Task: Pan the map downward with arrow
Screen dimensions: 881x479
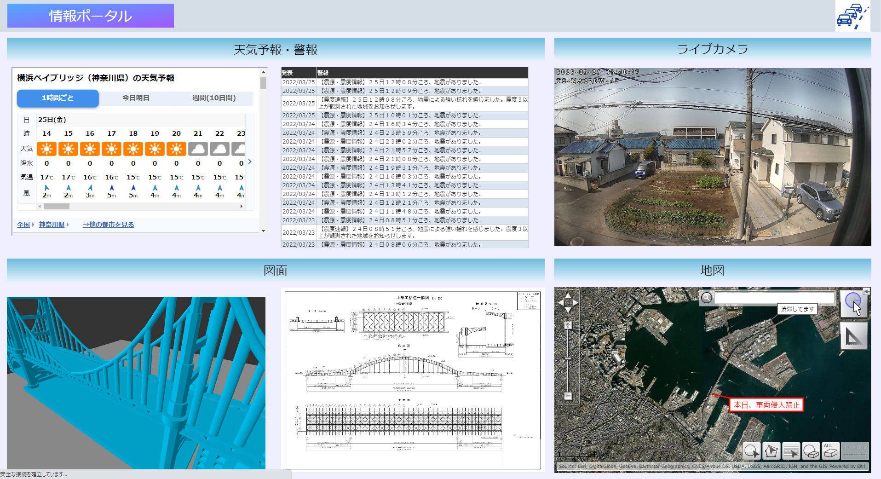Action: click(x=568, y=310)
